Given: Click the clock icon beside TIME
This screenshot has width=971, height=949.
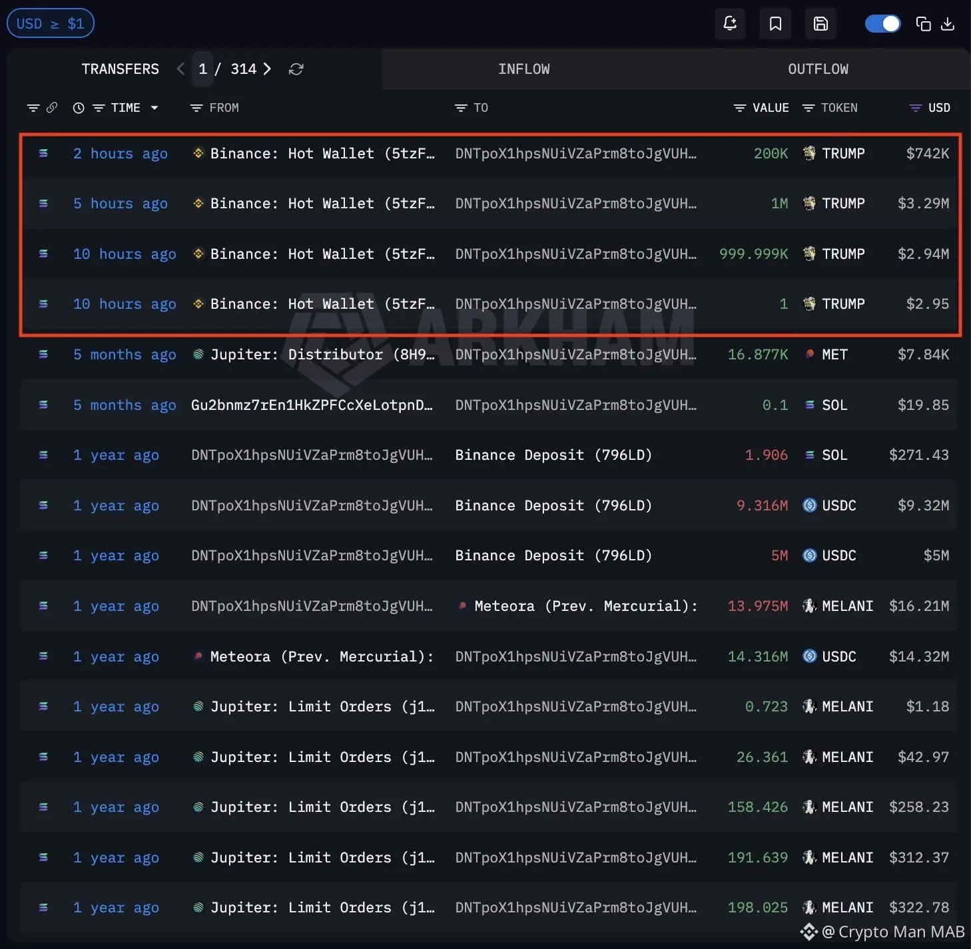Looking at the screenshot, I should (x=79, y=108).
